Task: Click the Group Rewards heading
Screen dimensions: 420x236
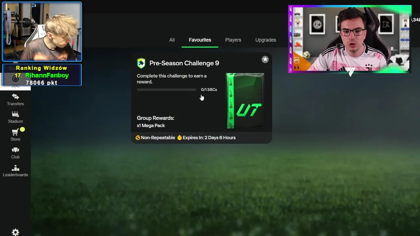Action: pyautogui.click(x=156, y=118)
